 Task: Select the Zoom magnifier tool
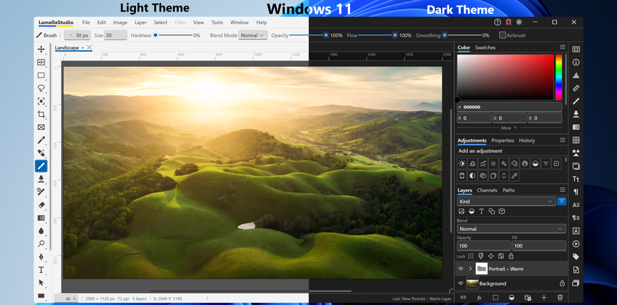point(41,244)
